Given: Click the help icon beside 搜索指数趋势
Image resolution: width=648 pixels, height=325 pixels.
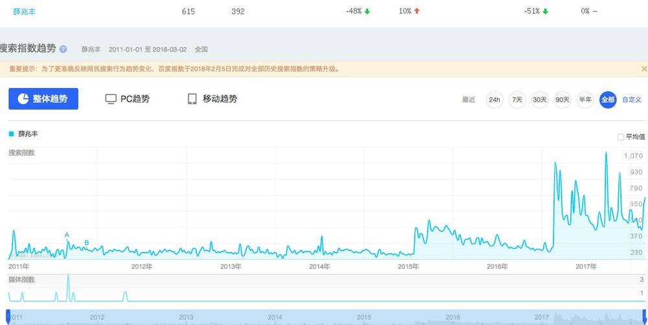Looking at the screenshot, I should point(64,49).
